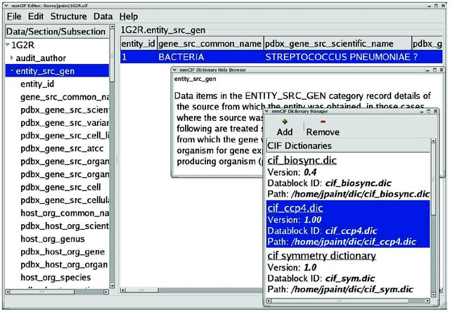Viewport: 450px width, 312px height.
Task: Select the cif_biosync.dic dictionary entry
Action: pos(348,177)
